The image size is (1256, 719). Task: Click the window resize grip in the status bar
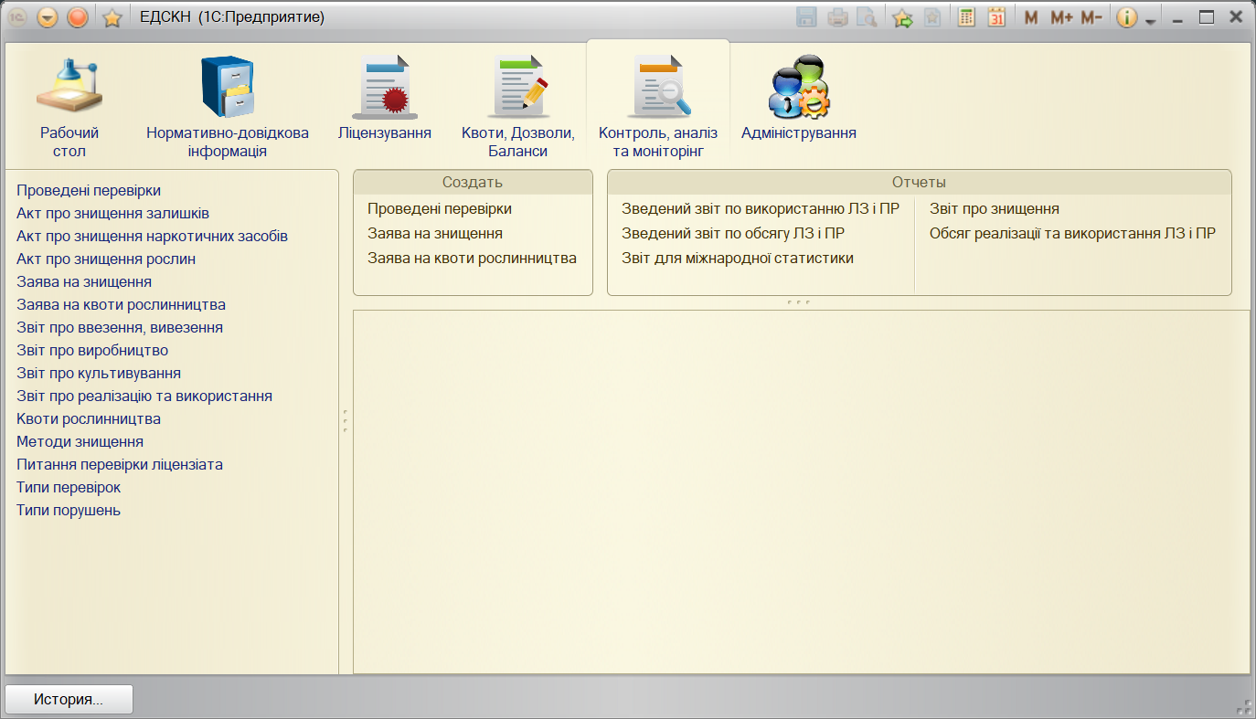(x=1243, y=706)
